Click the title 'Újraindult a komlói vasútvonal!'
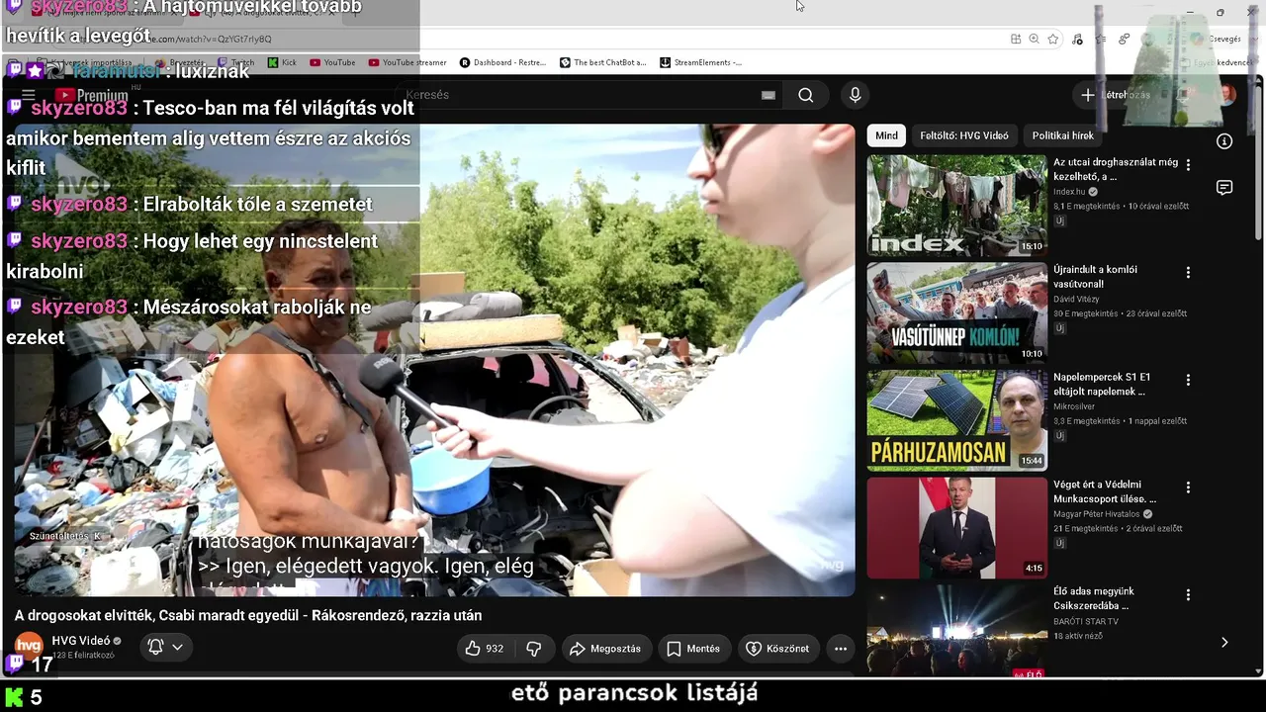 [x=1095, y=277]
